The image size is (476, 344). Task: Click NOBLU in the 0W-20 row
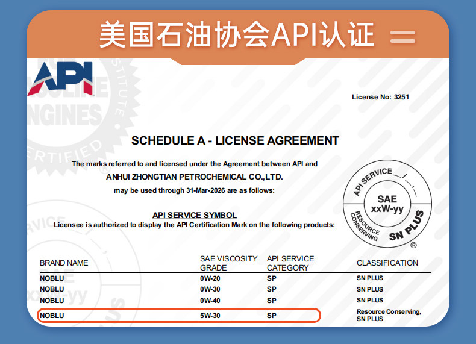coord(52,278)
